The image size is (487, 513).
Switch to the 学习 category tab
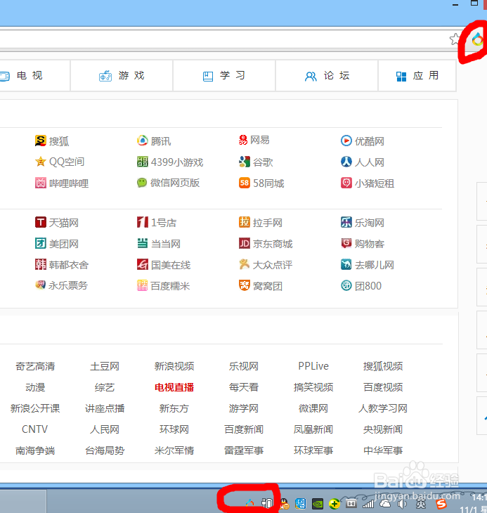click(224, 76)
